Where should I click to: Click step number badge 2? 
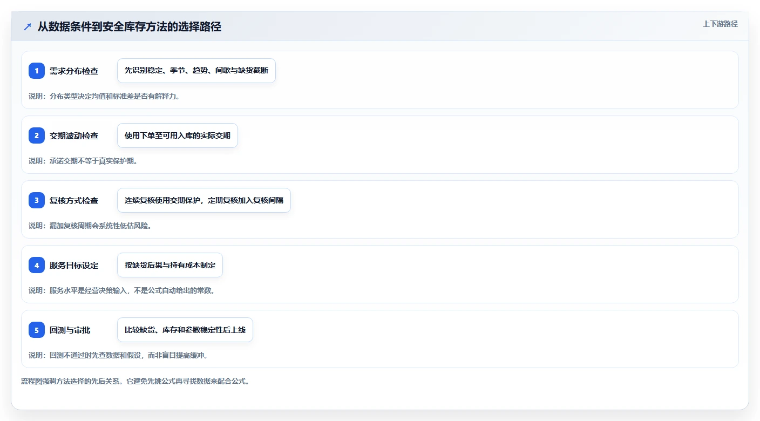[37, 135]
